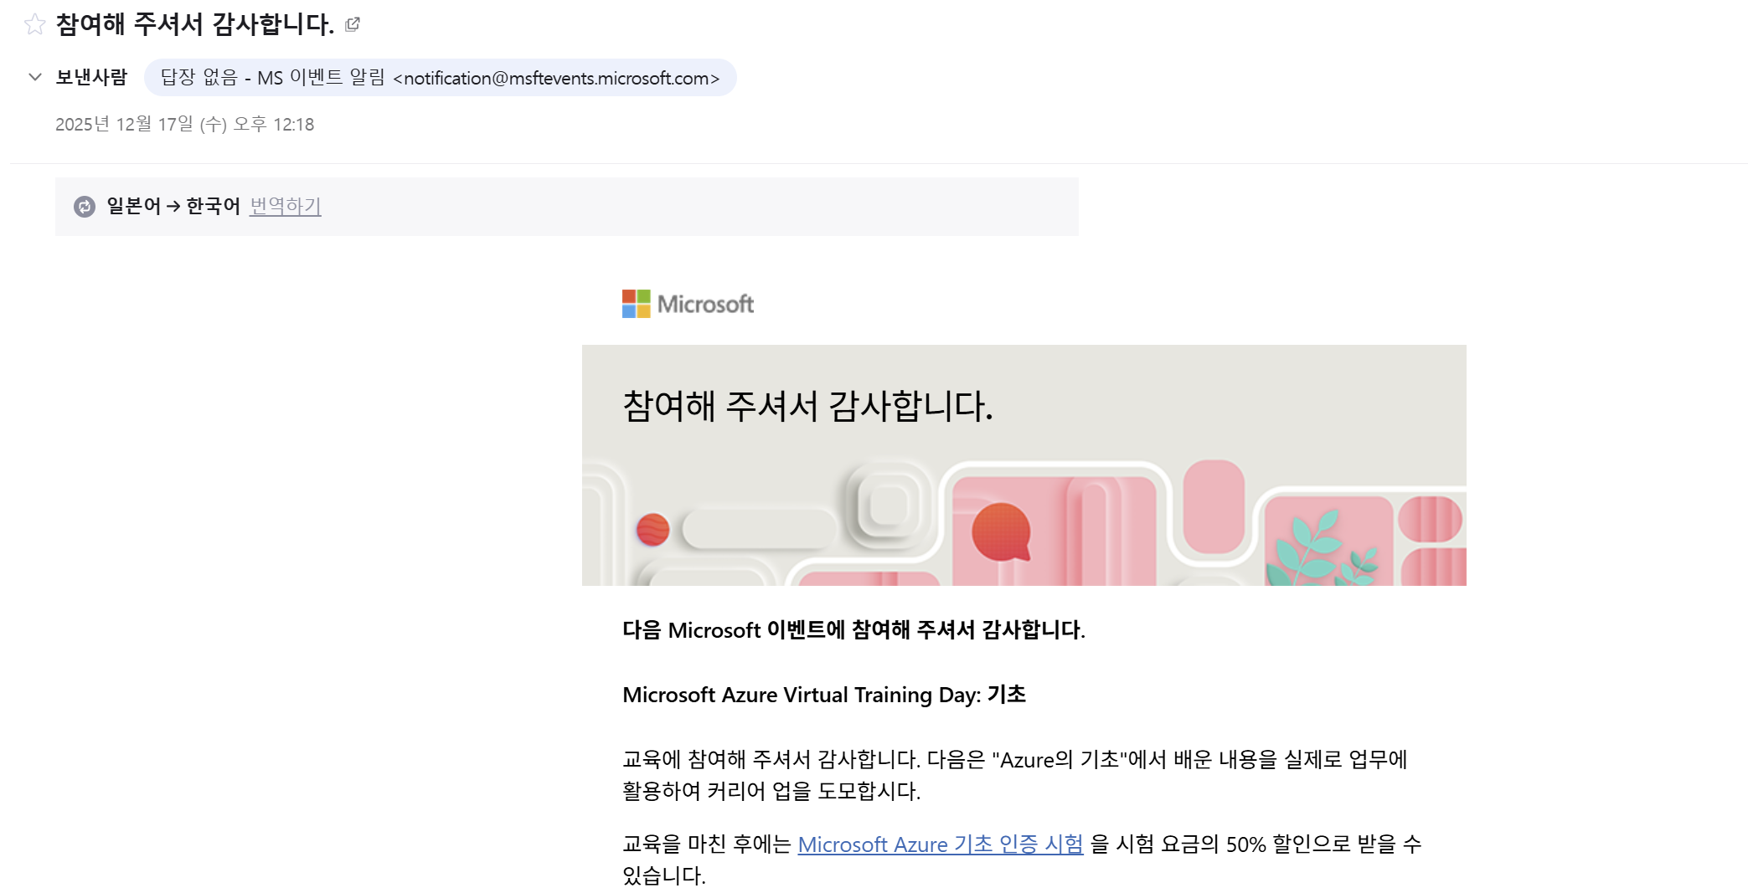Click the Japanese to Korean translation bar

pos(565,205)
